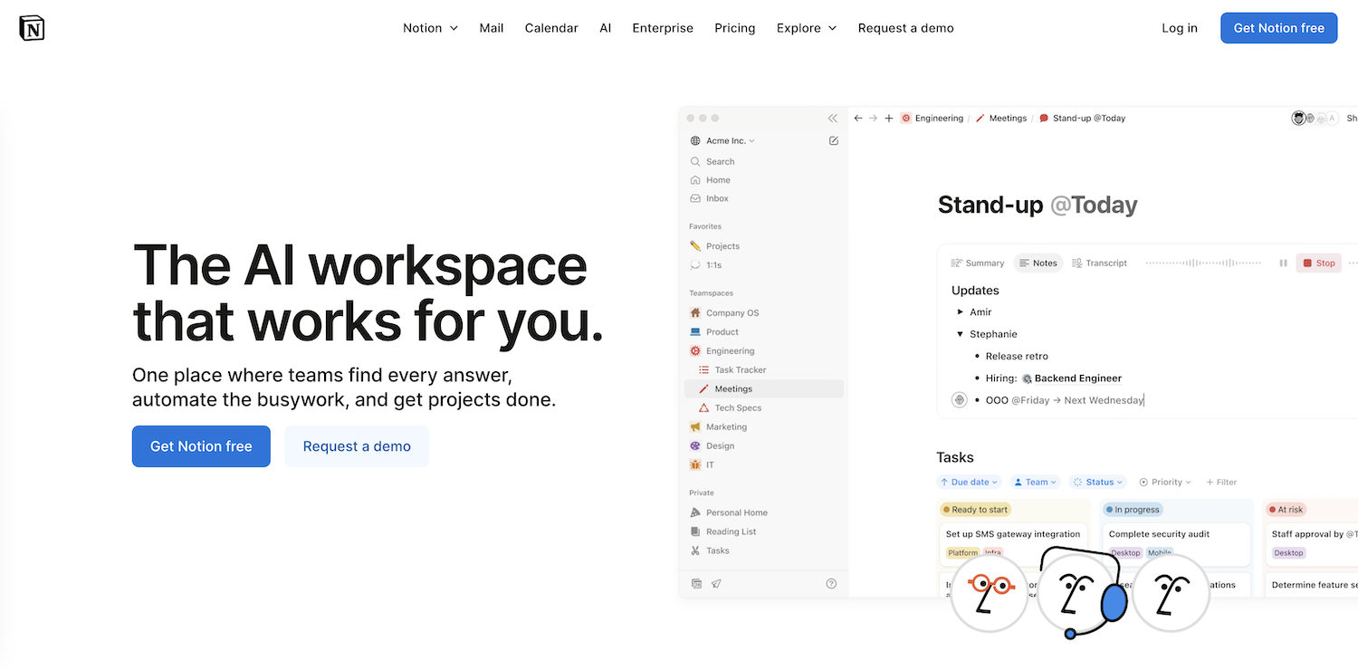1358x670 pixels.
Task: Open the Team filter dropdown
Action: [x=1036, y=483]
